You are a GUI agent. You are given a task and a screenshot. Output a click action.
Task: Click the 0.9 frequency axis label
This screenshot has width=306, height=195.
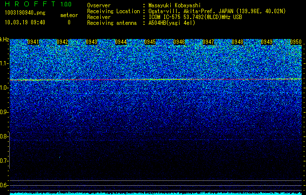(x=4, y=112)
